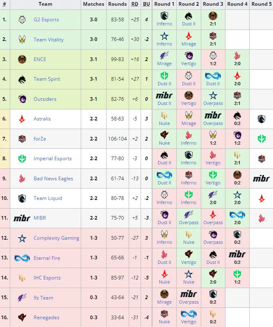Open the Team Spirit team link

point(47,79)
